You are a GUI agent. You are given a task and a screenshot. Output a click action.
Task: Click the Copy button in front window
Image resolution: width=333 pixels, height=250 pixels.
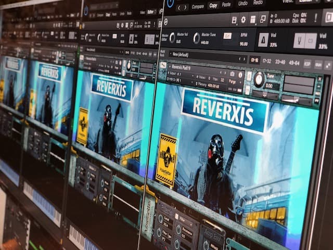(213, 6)
